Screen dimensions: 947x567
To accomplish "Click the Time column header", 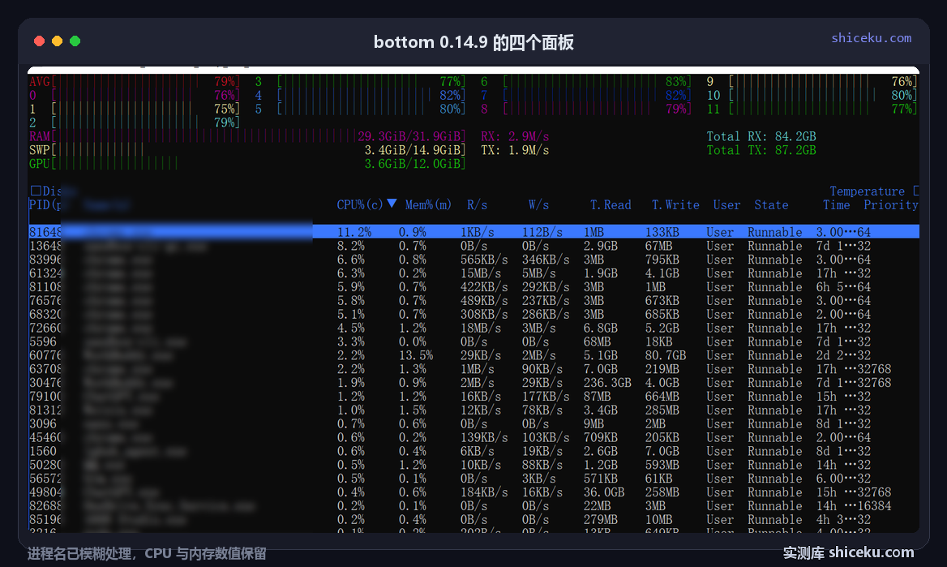I will [837, 205].
